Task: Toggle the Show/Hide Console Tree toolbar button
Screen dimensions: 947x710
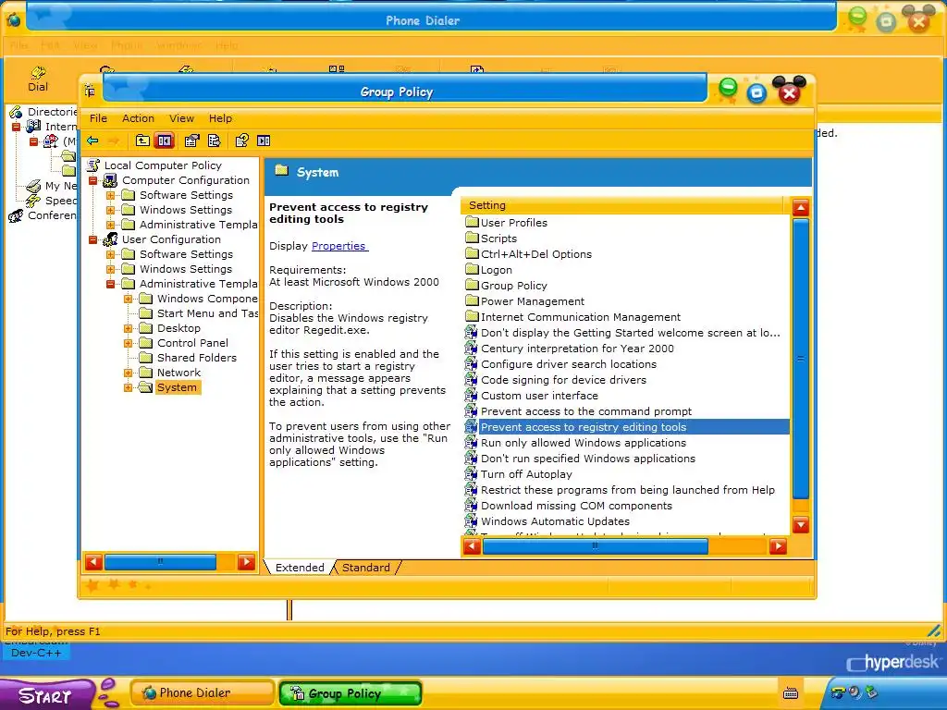Action: point(165,141)
